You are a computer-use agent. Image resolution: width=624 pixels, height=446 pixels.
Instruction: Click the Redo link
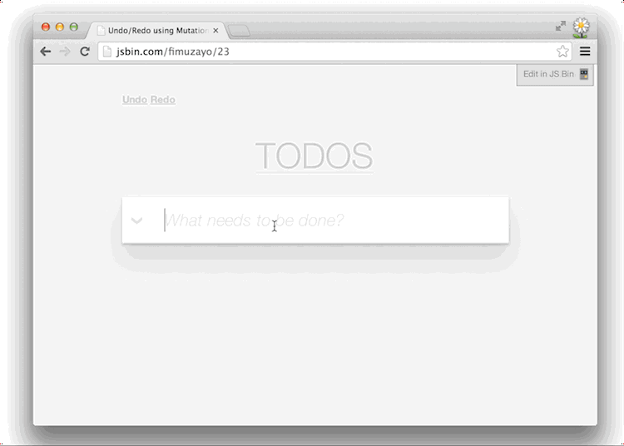(163, 100)
